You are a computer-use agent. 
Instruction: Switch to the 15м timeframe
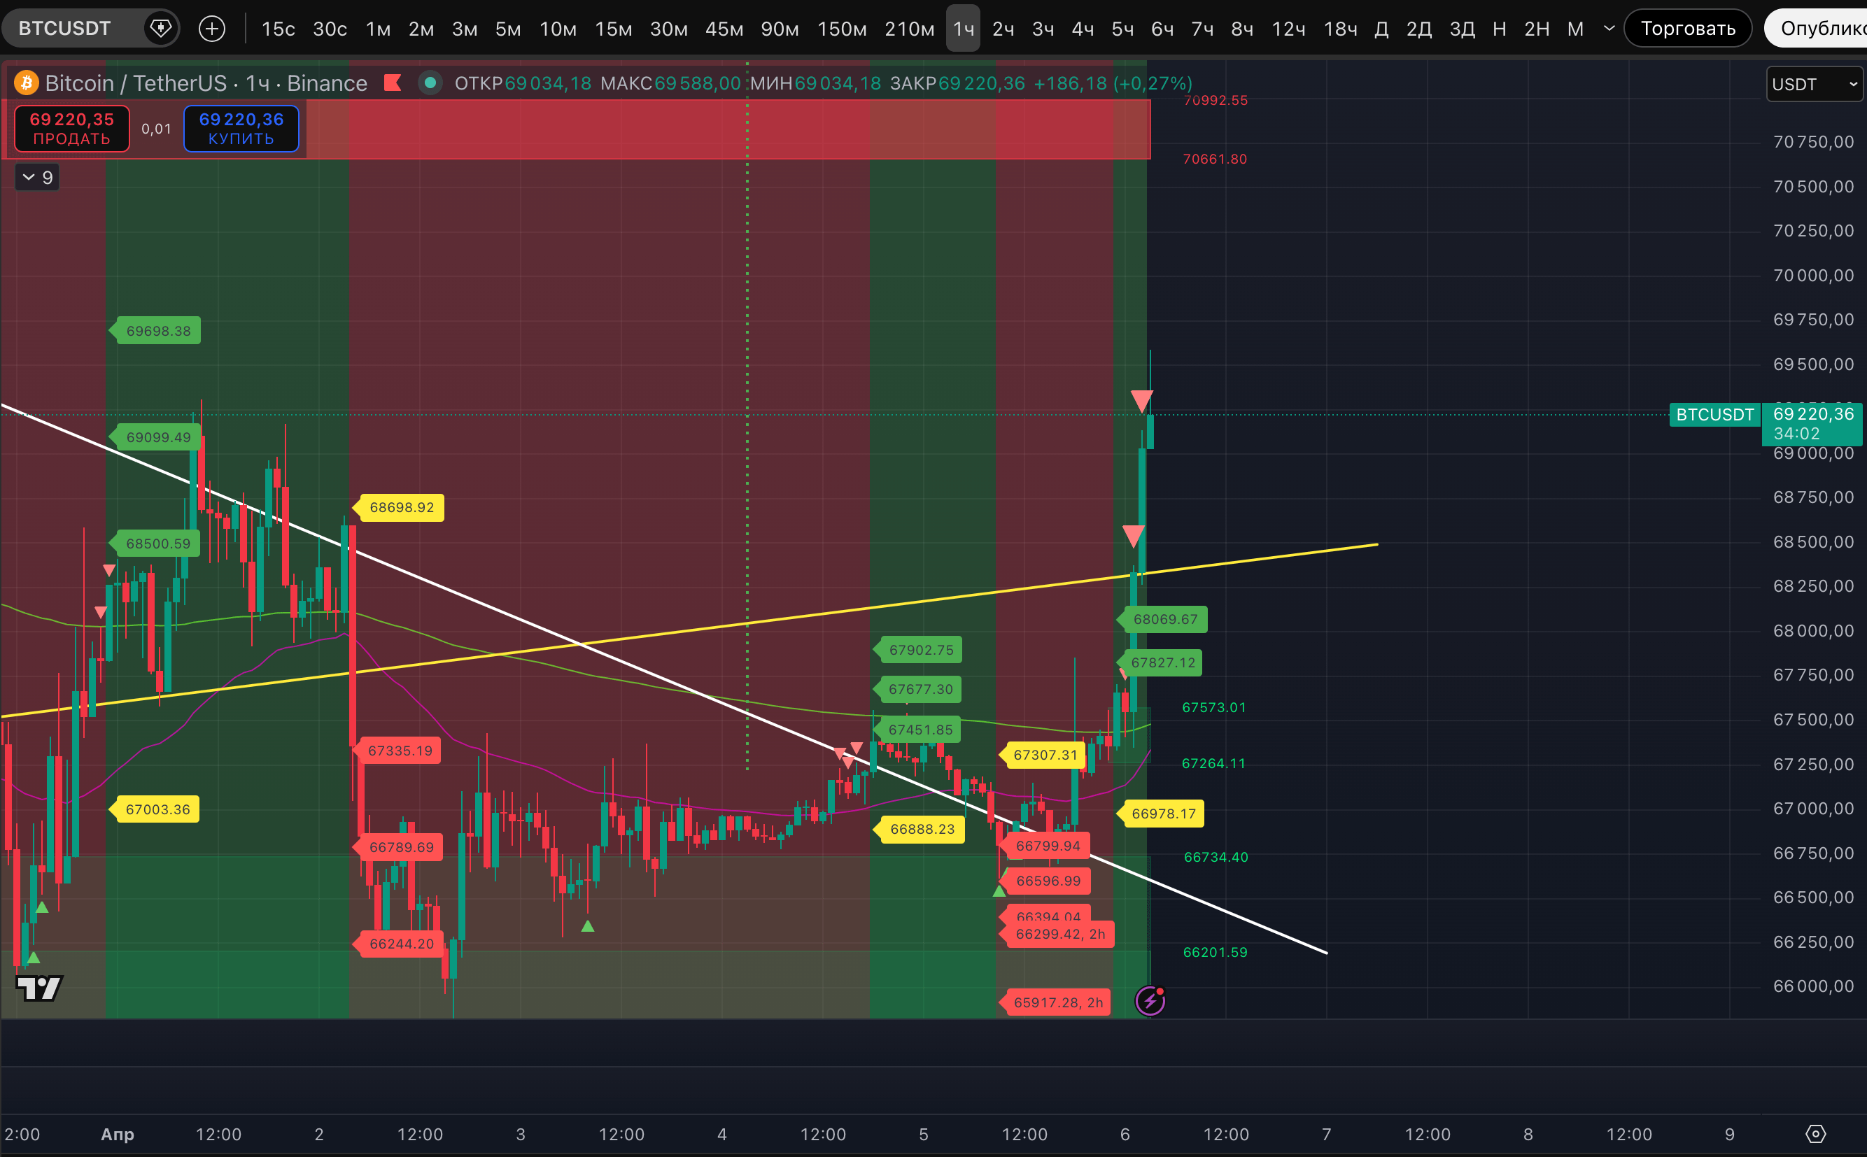tap(613, 28)
